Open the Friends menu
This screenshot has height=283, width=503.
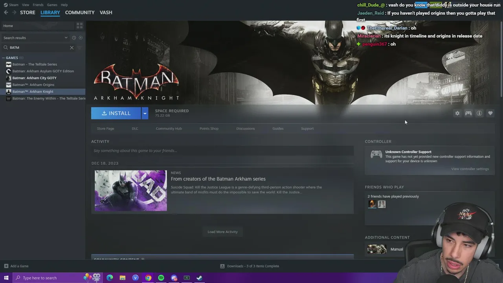tap(38, 5)
